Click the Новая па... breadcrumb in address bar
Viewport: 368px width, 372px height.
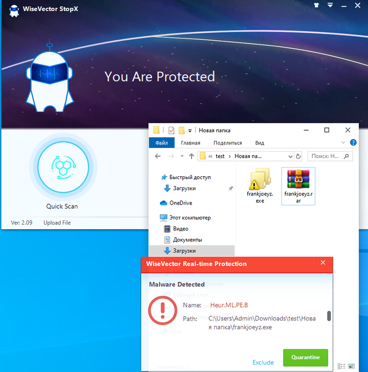[248, 156]
